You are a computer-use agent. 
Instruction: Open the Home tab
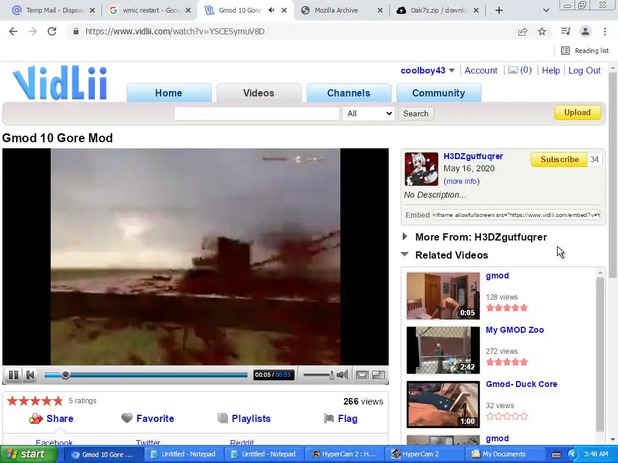click(x=169, y=93)
